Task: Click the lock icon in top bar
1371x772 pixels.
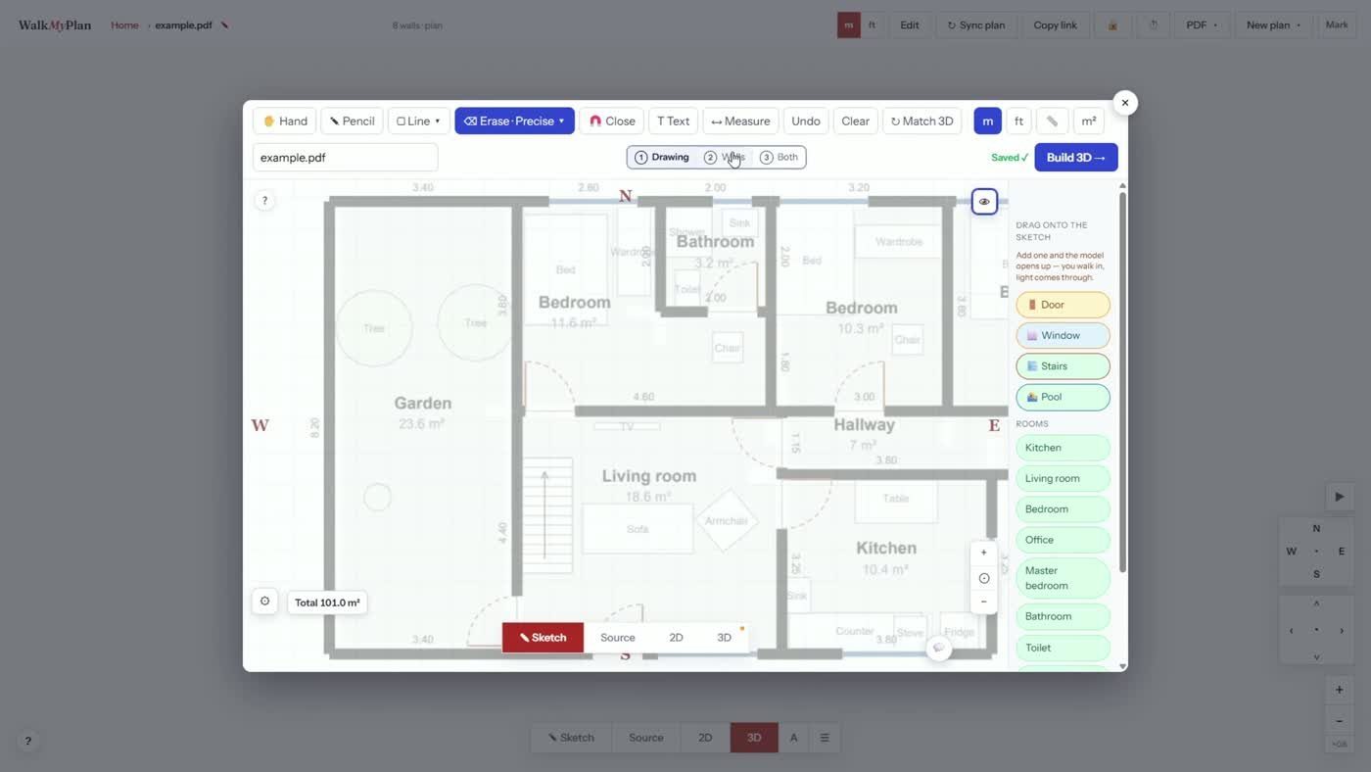Action: point(1112,24)
